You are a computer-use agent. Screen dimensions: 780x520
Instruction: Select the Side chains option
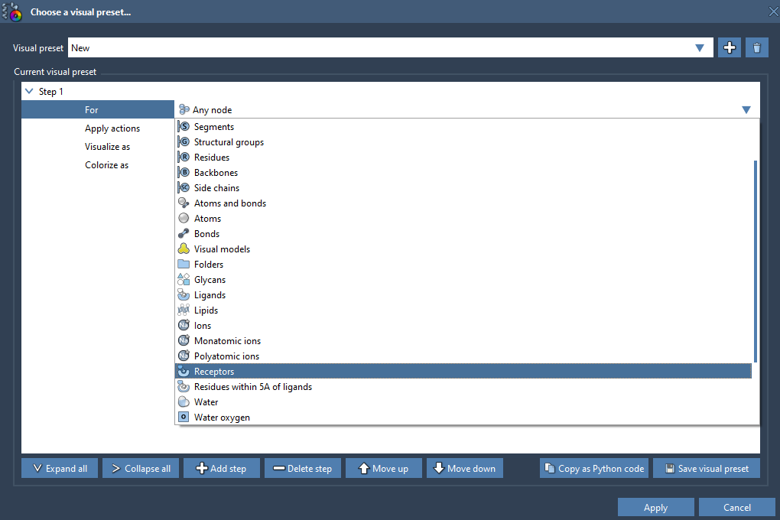click(216, 188)
